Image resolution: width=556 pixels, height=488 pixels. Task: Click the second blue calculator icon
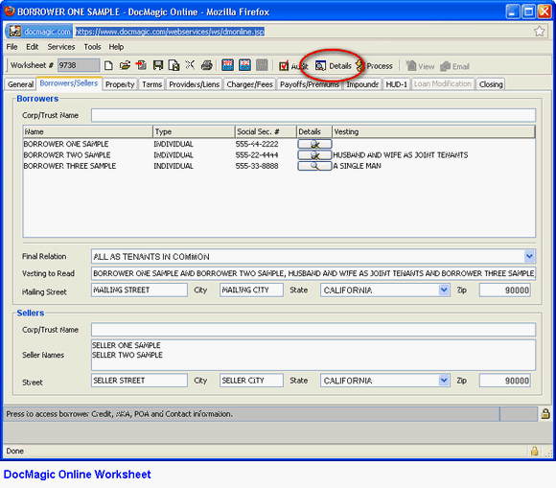(x=244, y=65)
